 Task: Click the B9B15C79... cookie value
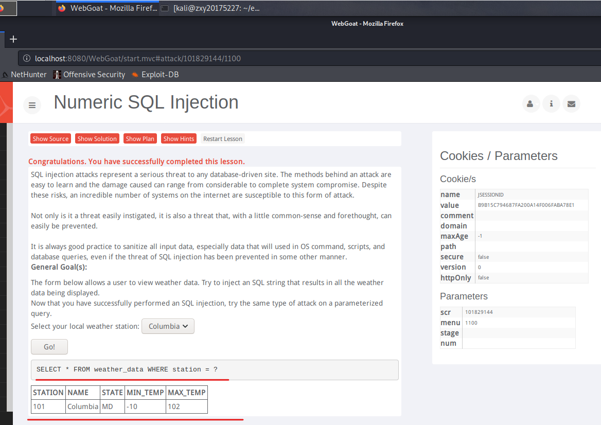(x=526, y=205)
